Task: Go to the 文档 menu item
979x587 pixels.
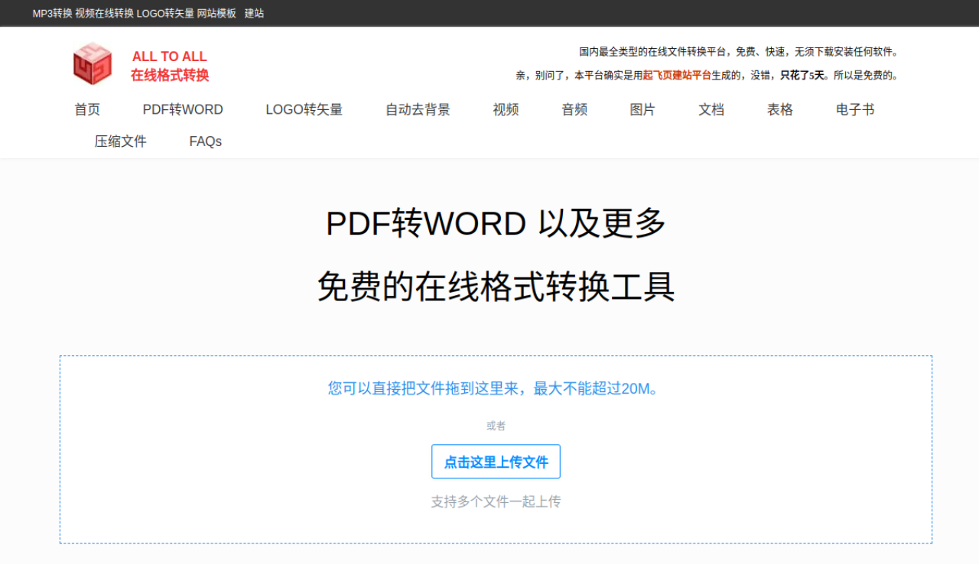Action: 711,109
